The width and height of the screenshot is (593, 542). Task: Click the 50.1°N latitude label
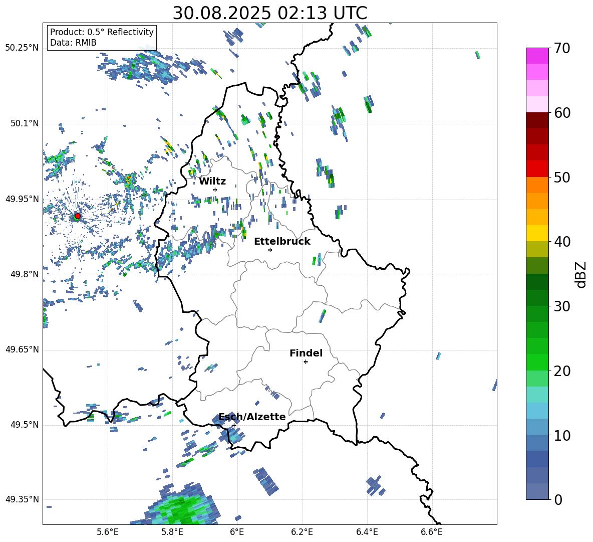coord(24,123)
